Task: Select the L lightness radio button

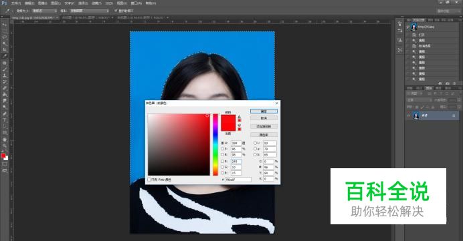Action: [x=255, y=143]
